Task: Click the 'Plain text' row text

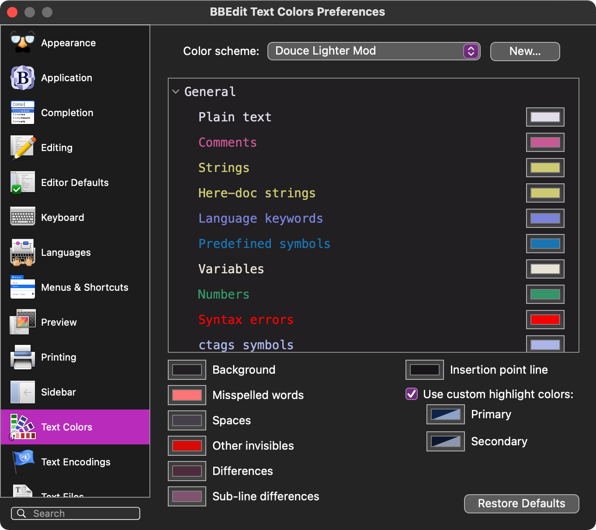Action: coord(235,117)
